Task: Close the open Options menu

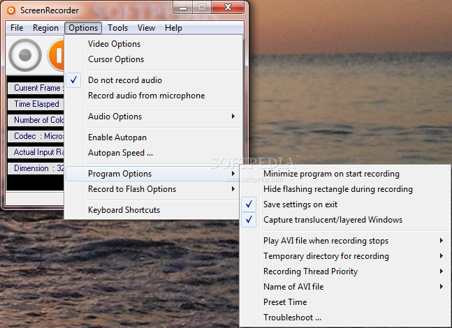Action: pos(83,28)
